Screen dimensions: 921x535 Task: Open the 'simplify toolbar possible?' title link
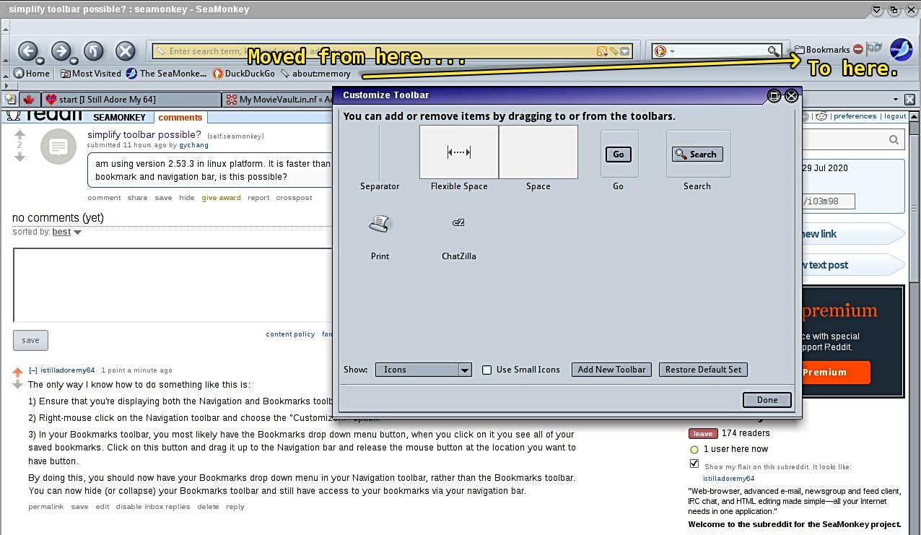(x=144, y=134)
